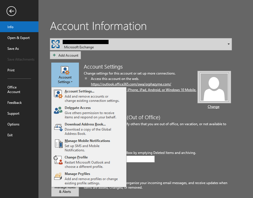
Task: Open Office Account page
Action: 19,89
